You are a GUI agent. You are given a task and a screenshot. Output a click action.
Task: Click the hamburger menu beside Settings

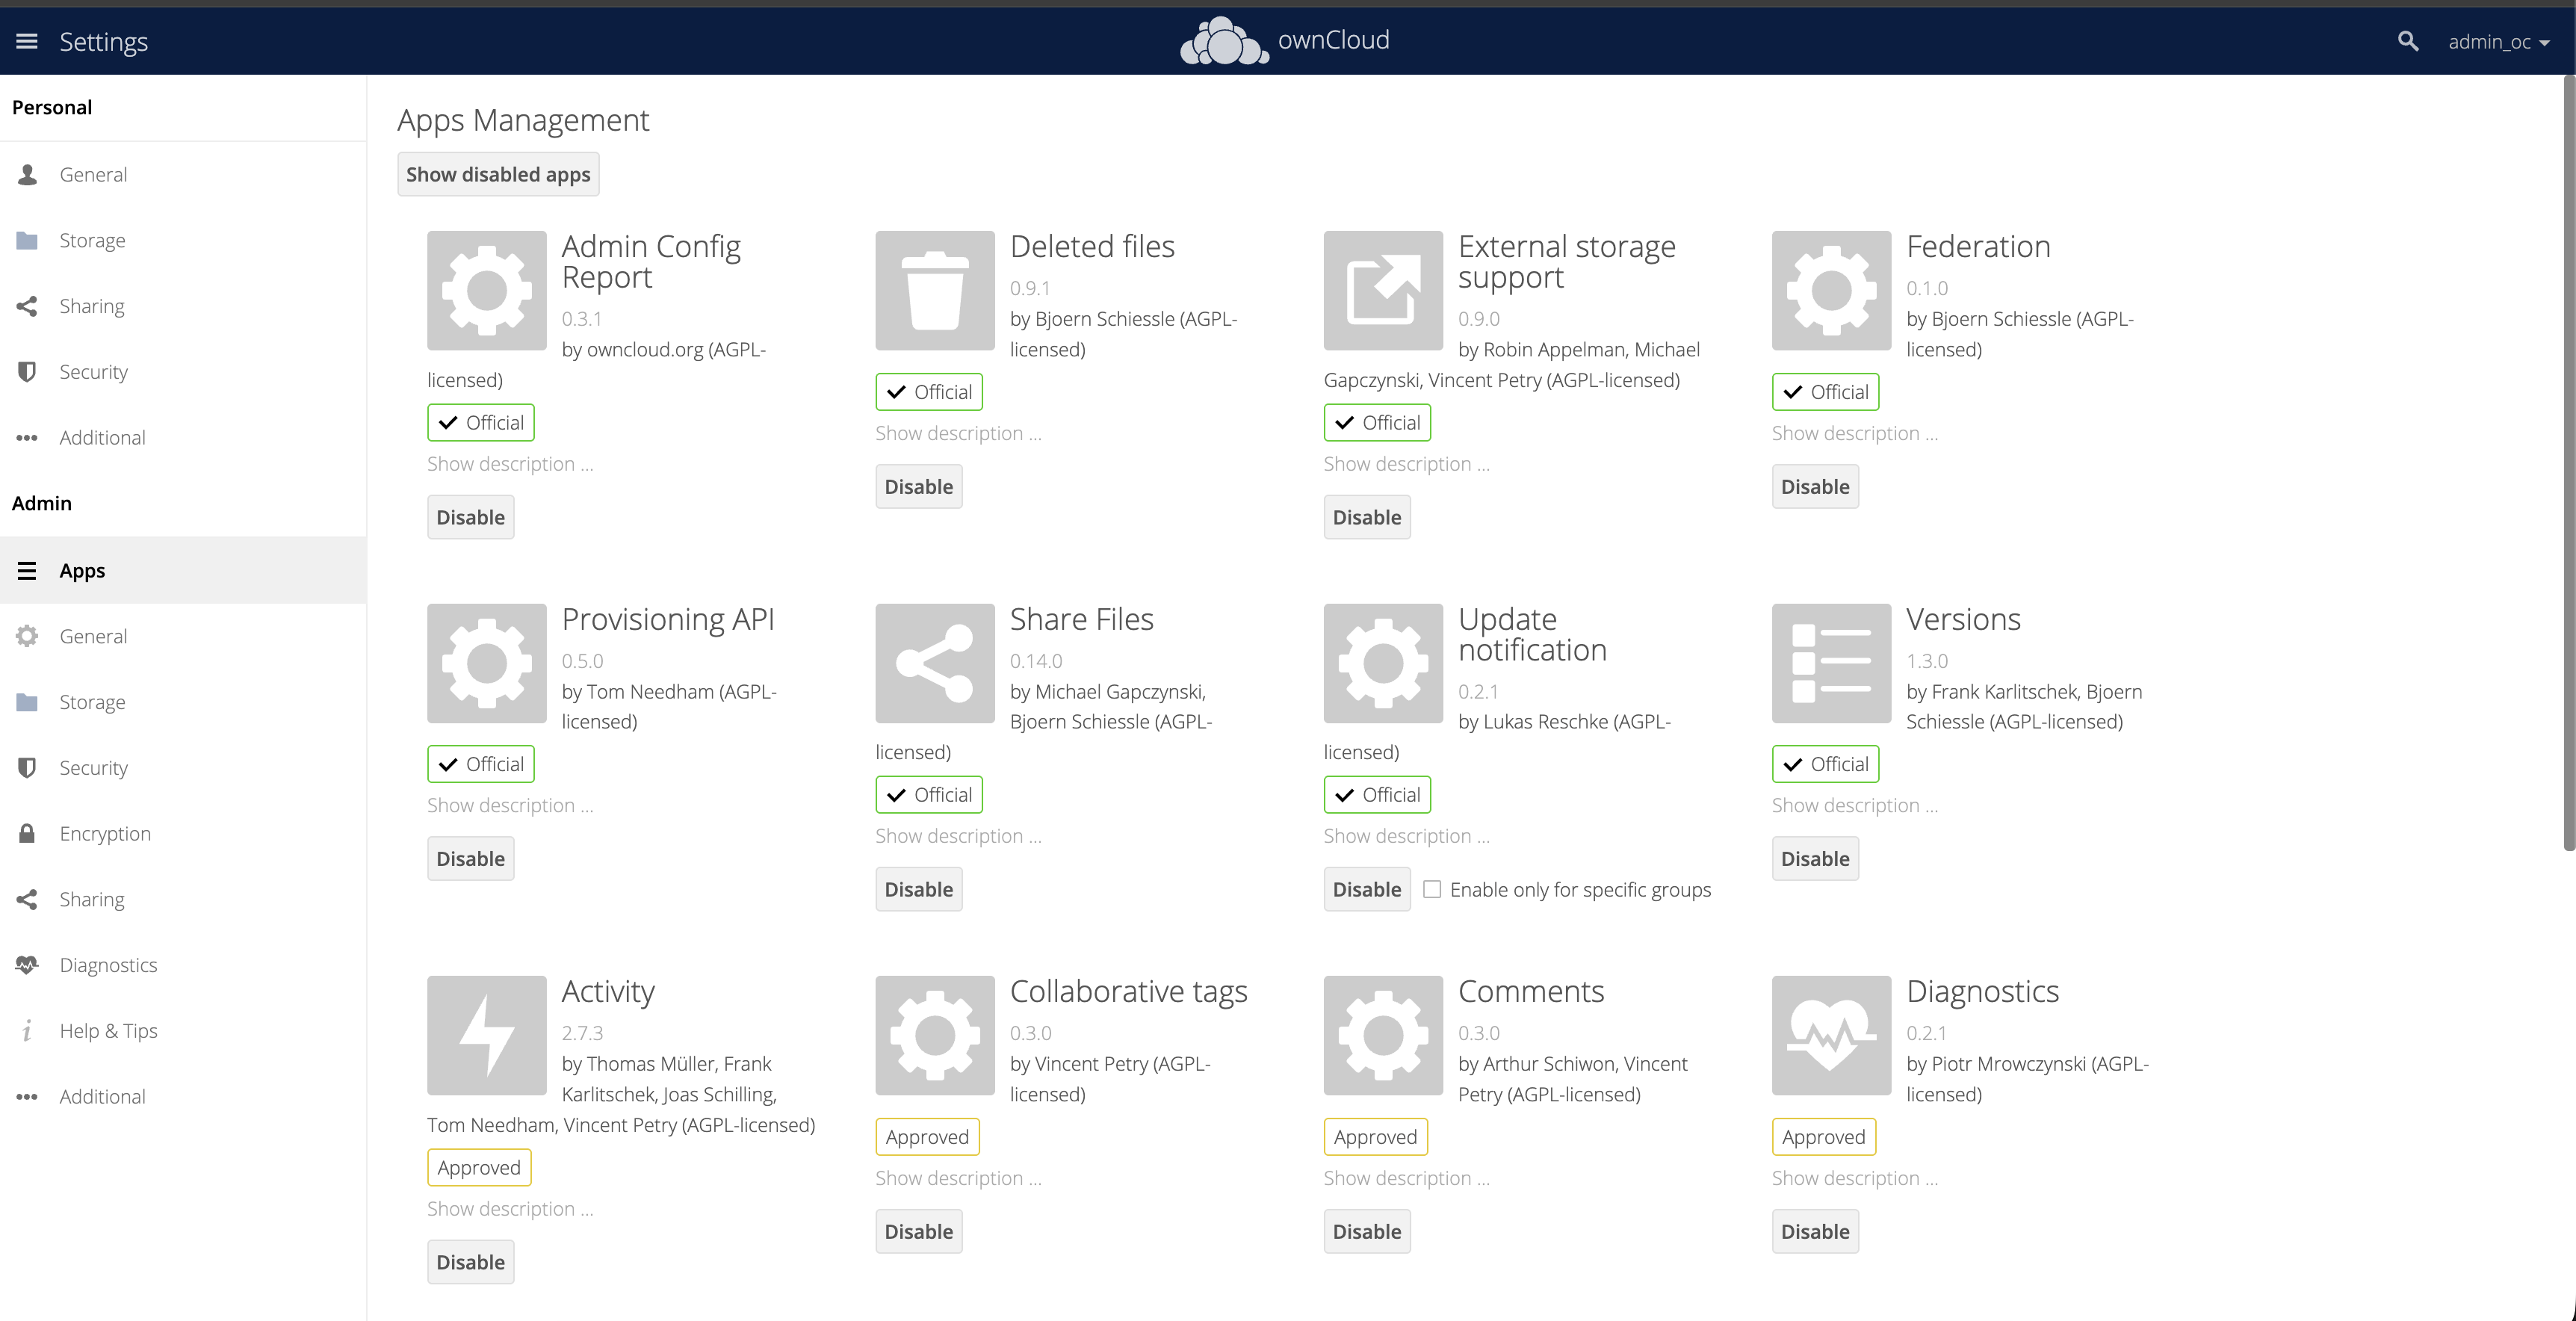pyautogui.click(x=27, y=40)
